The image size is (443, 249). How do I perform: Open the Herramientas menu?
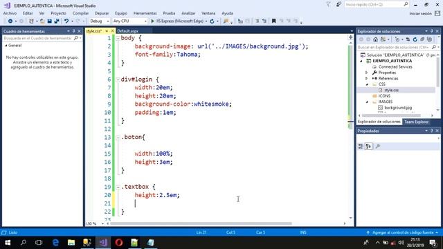coord(145,13)
